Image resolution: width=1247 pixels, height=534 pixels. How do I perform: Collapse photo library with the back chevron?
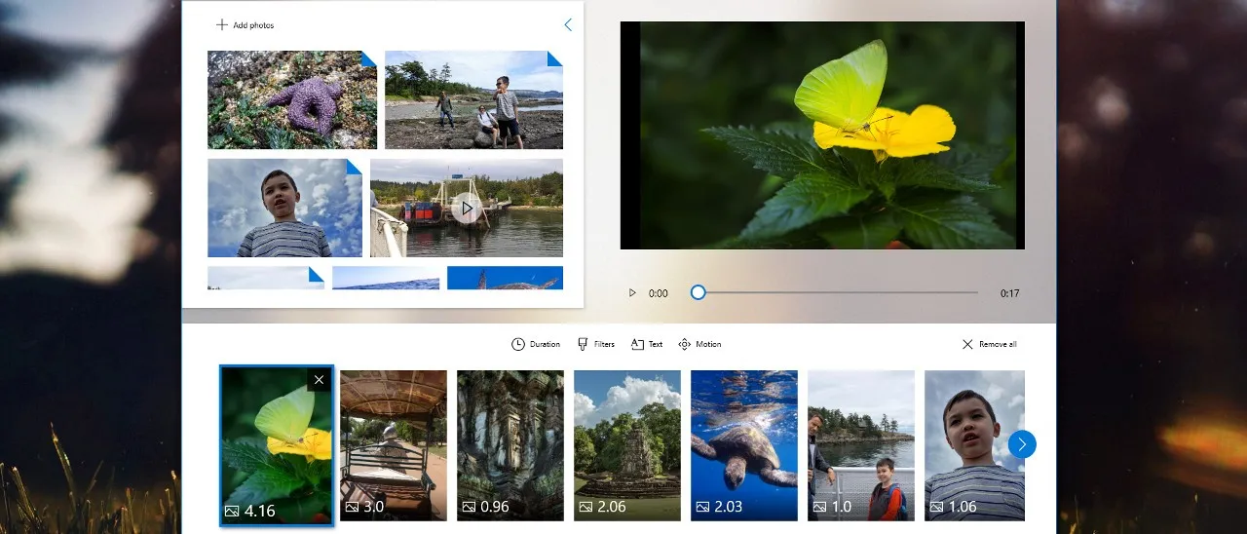568,25
